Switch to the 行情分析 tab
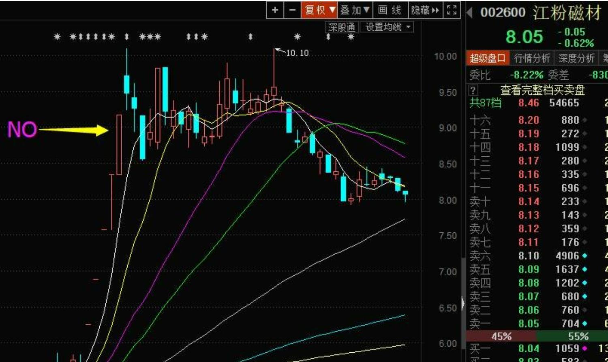The image size is (608, 362). [x=532, y=58]
